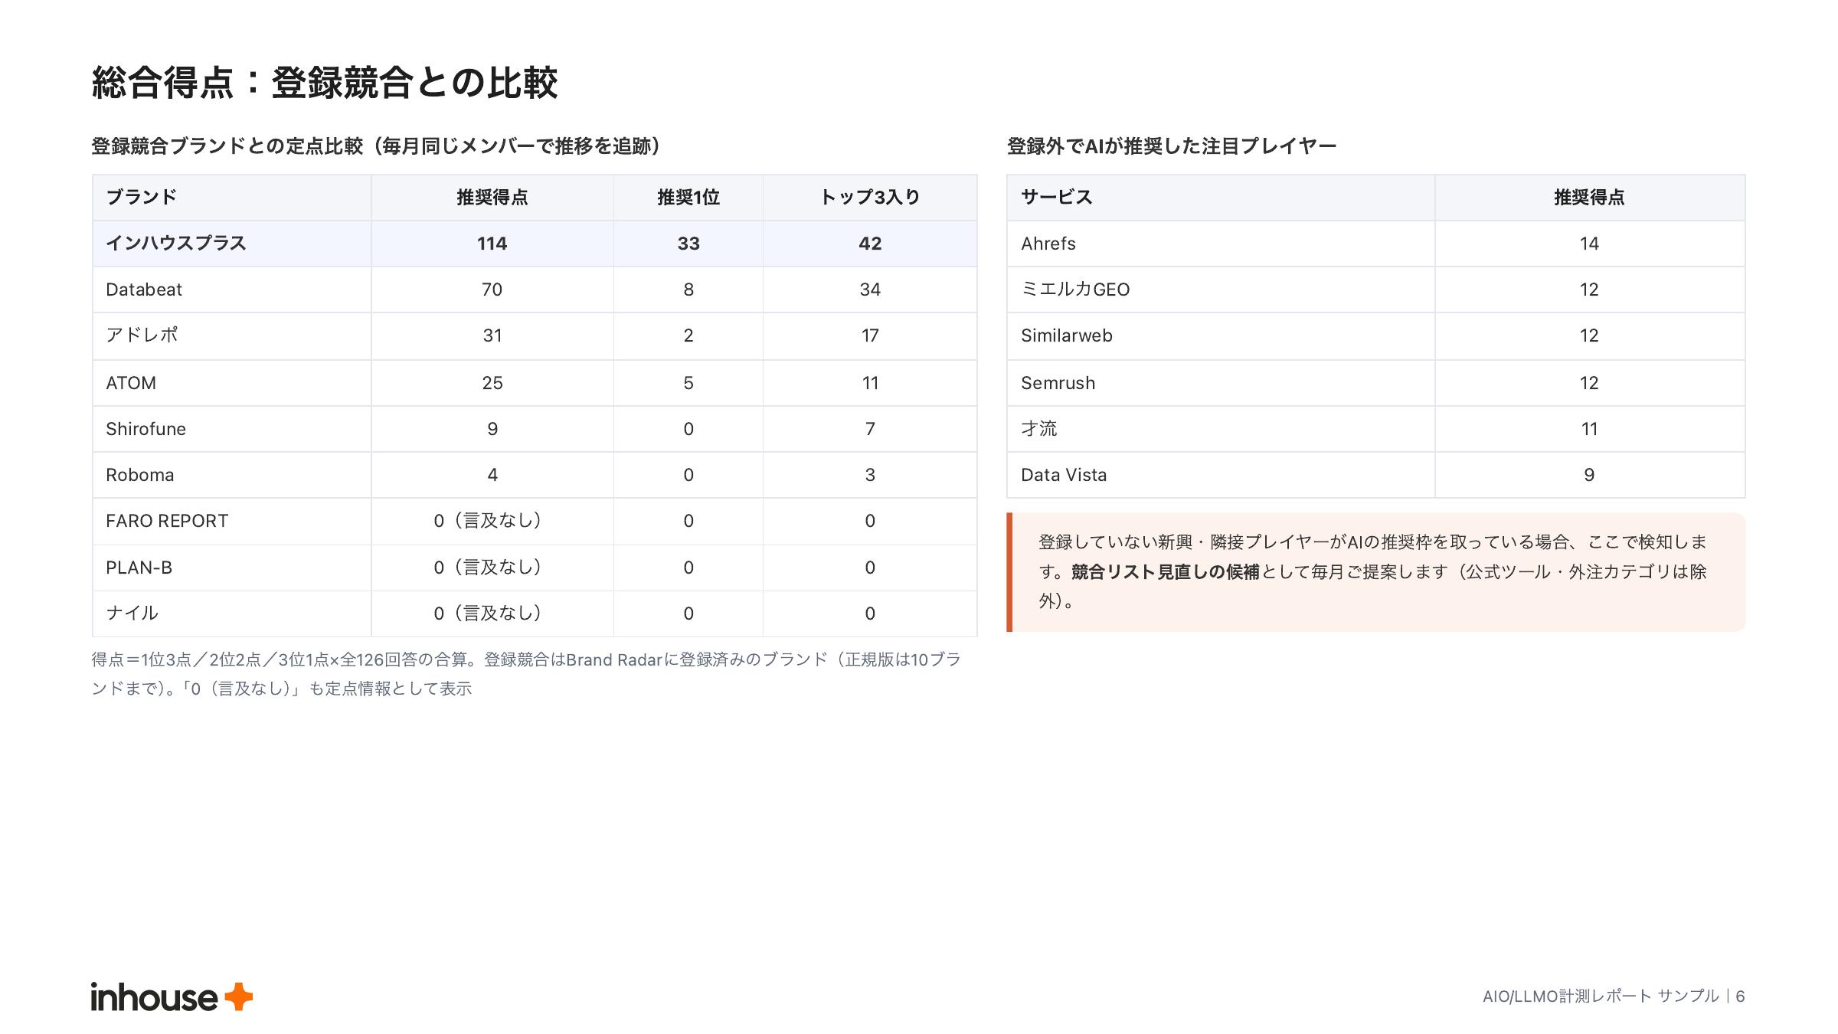The height and width of the screenshot is (1034, 1838).
Task: Click the heading starting 登録競合ブランドとの定点比較
Action: click(376, 146)
